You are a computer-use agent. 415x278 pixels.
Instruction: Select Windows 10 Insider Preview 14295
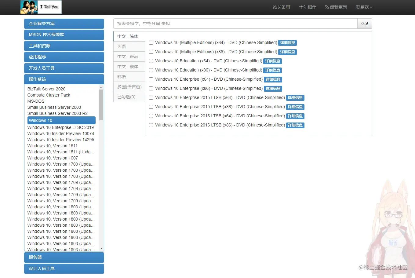(x=61, y=140)
